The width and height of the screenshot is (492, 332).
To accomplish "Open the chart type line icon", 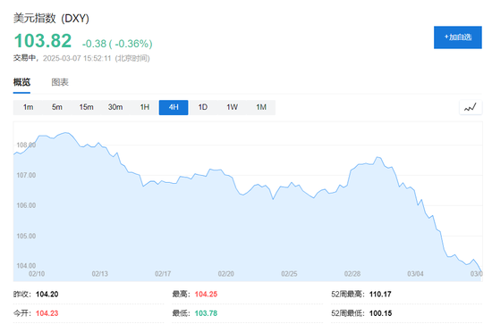I will tap(470, 107).
